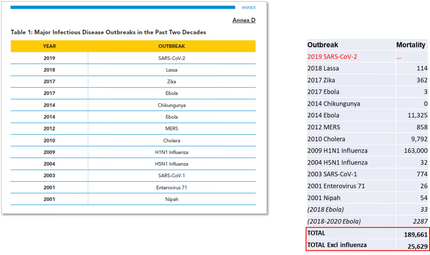The height and width of the screenshot is (255, 430).
Task: Click the 2019 year cell
Action: point(50,58)
